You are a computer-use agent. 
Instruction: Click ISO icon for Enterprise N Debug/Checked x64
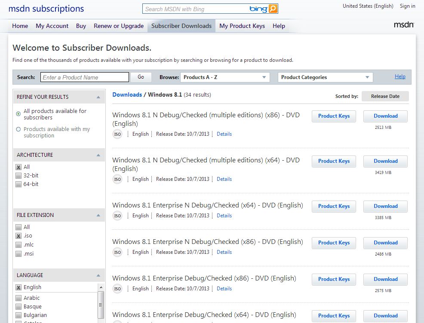pyautogui.click(x=117, y=216)
